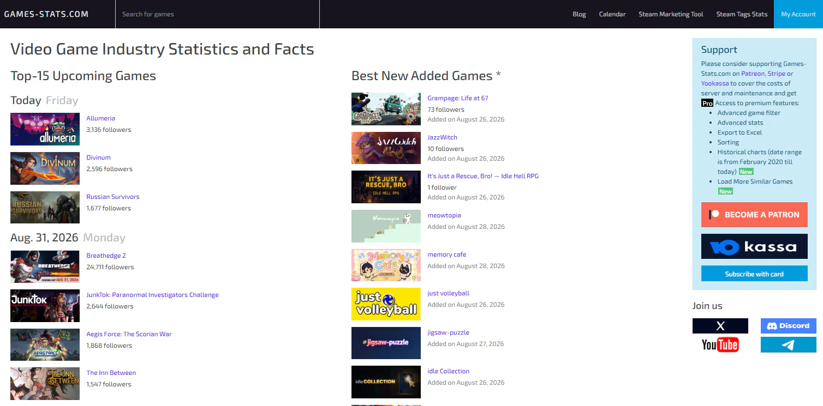The width and height of the screenshot is (823, 406).
Task: Open the Breathedge 2 game link
Action: coord(106,256)
